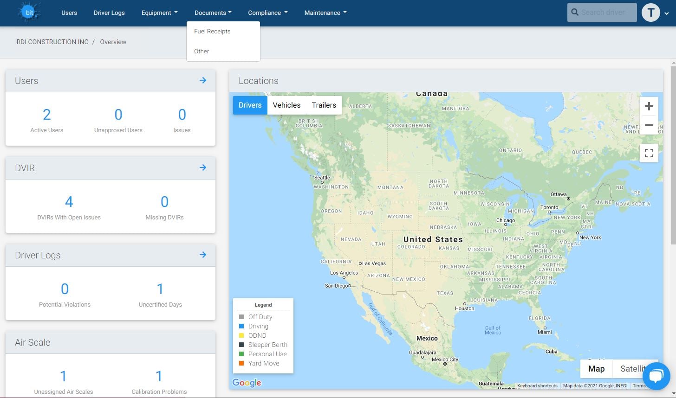Click the Personal Use green swatch
This screenshot has height=398, width=676.
[241, 354]
